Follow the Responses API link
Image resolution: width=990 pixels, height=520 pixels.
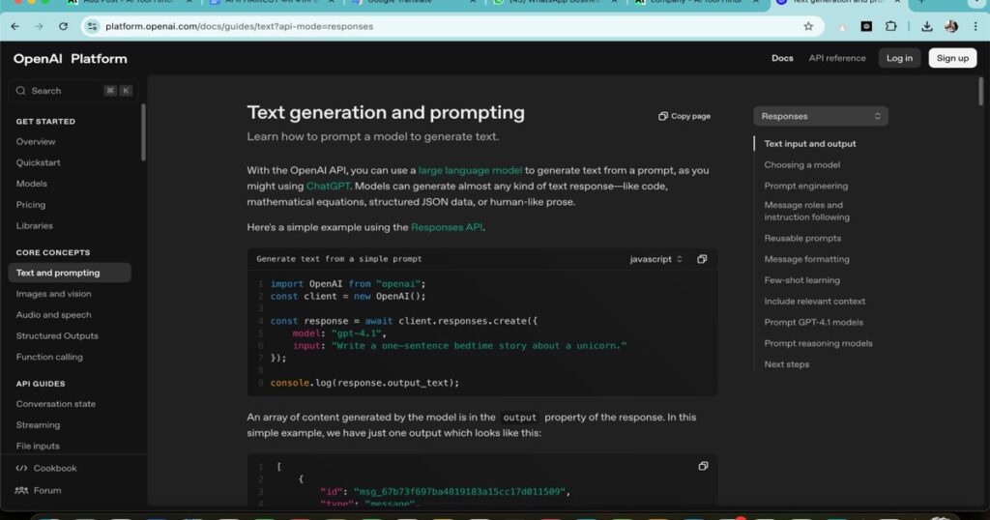(447, 227)
